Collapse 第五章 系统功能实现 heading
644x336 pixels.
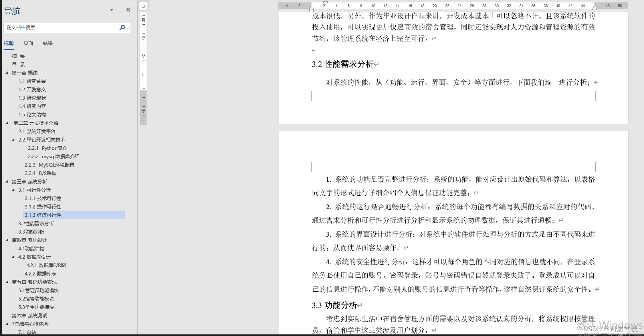tap(7, 282)
